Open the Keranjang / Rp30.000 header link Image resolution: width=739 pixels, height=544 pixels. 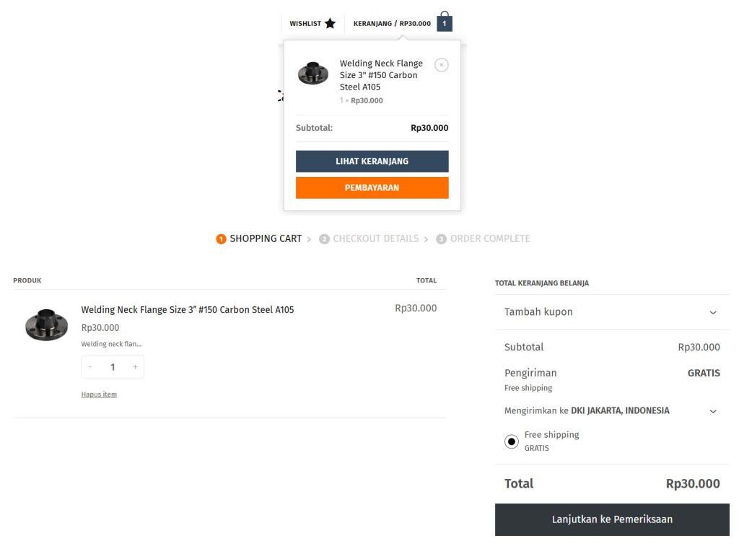click(x=392, y=24)
